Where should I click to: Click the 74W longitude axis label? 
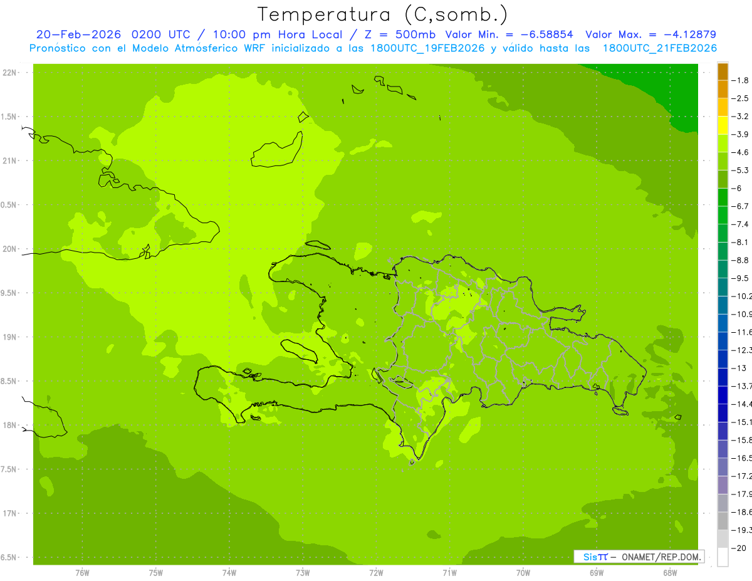tap(229, 573)
